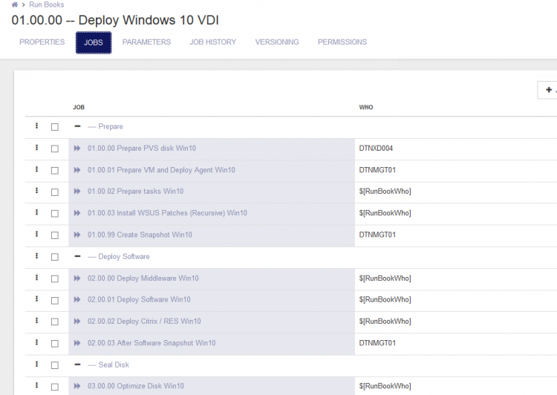Click fast-forward icon of 02.00.01 Deploy Software

(x=77, y=300)
